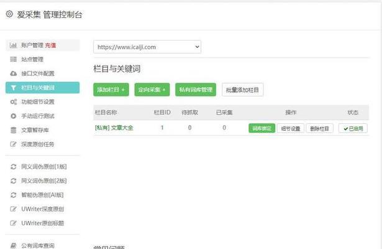Click the 待抓取 column header

(190, 113)
